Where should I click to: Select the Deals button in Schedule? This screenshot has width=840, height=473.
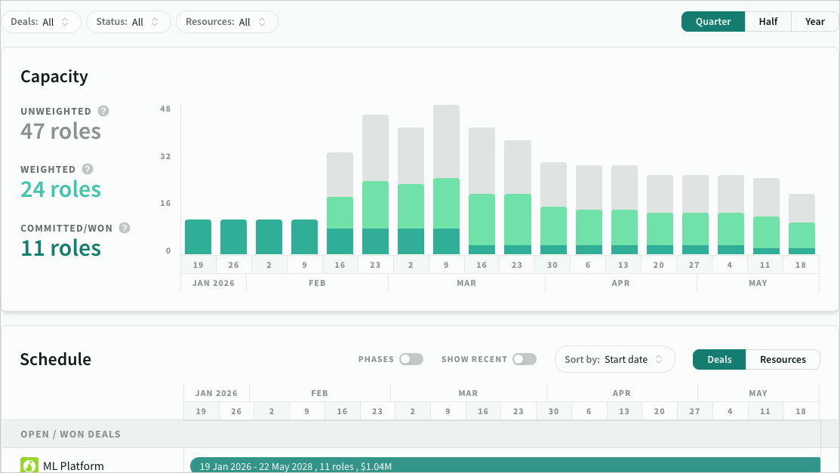click(x=718, y=359)
